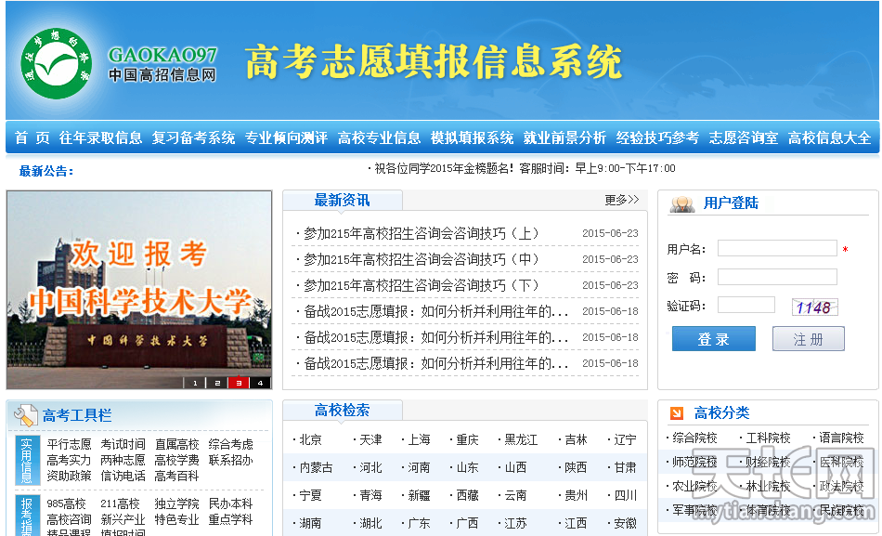Open 志愿咨询室 navigation item
The image size is (882, 536).
click(744, 137)
